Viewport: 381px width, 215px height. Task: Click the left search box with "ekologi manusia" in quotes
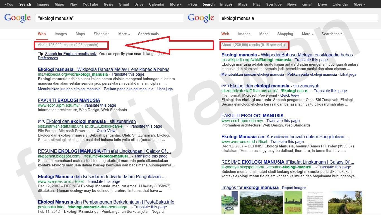[x=109, y=18]
